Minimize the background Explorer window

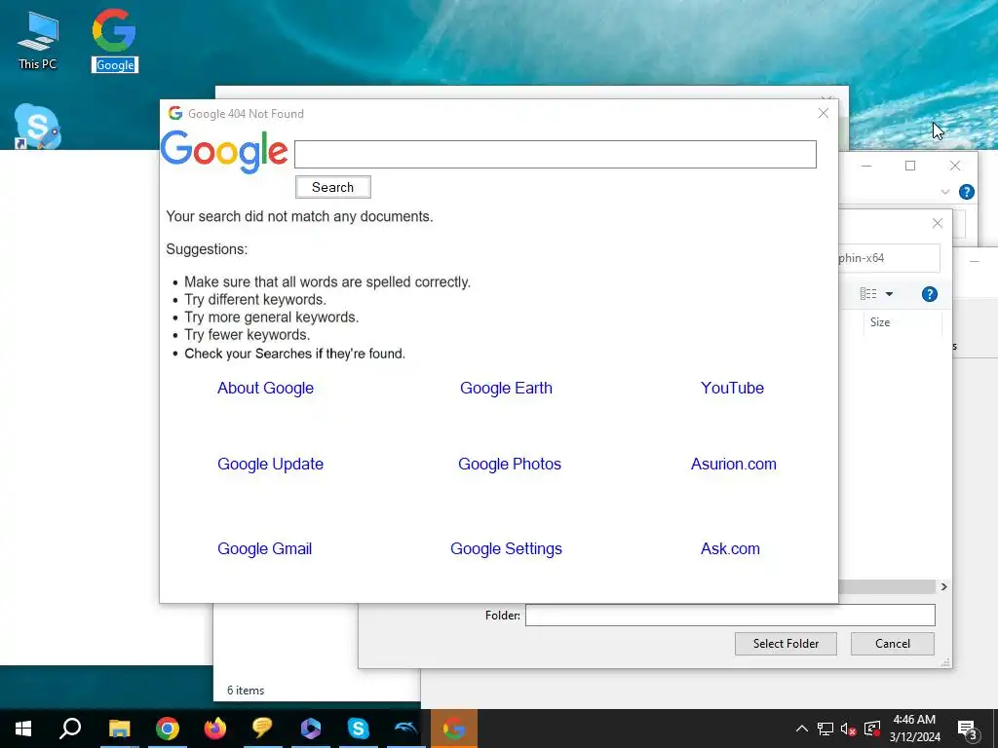click(x=866, y=166)
